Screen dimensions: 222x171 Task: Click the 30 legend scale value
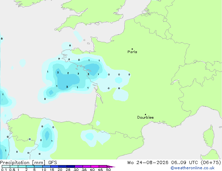[76, 170]
